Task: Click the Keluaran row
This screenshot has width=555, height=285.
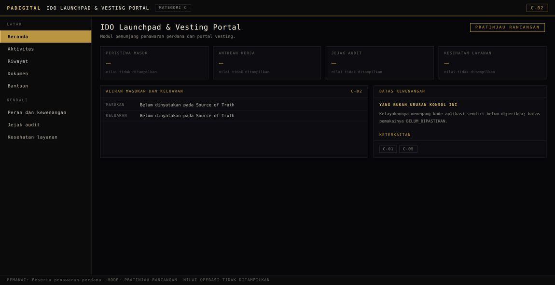Action: coord(234,116)
